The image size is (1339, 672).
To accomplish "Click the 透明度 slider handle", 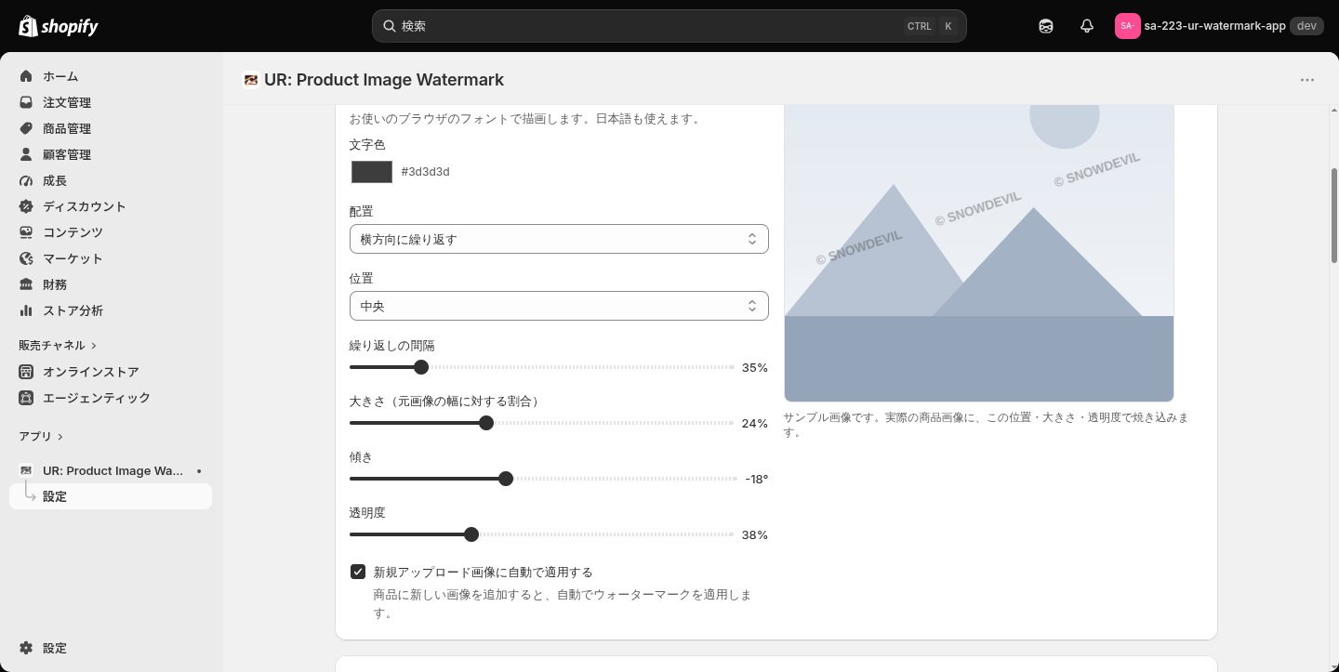I will click(471, 534).
